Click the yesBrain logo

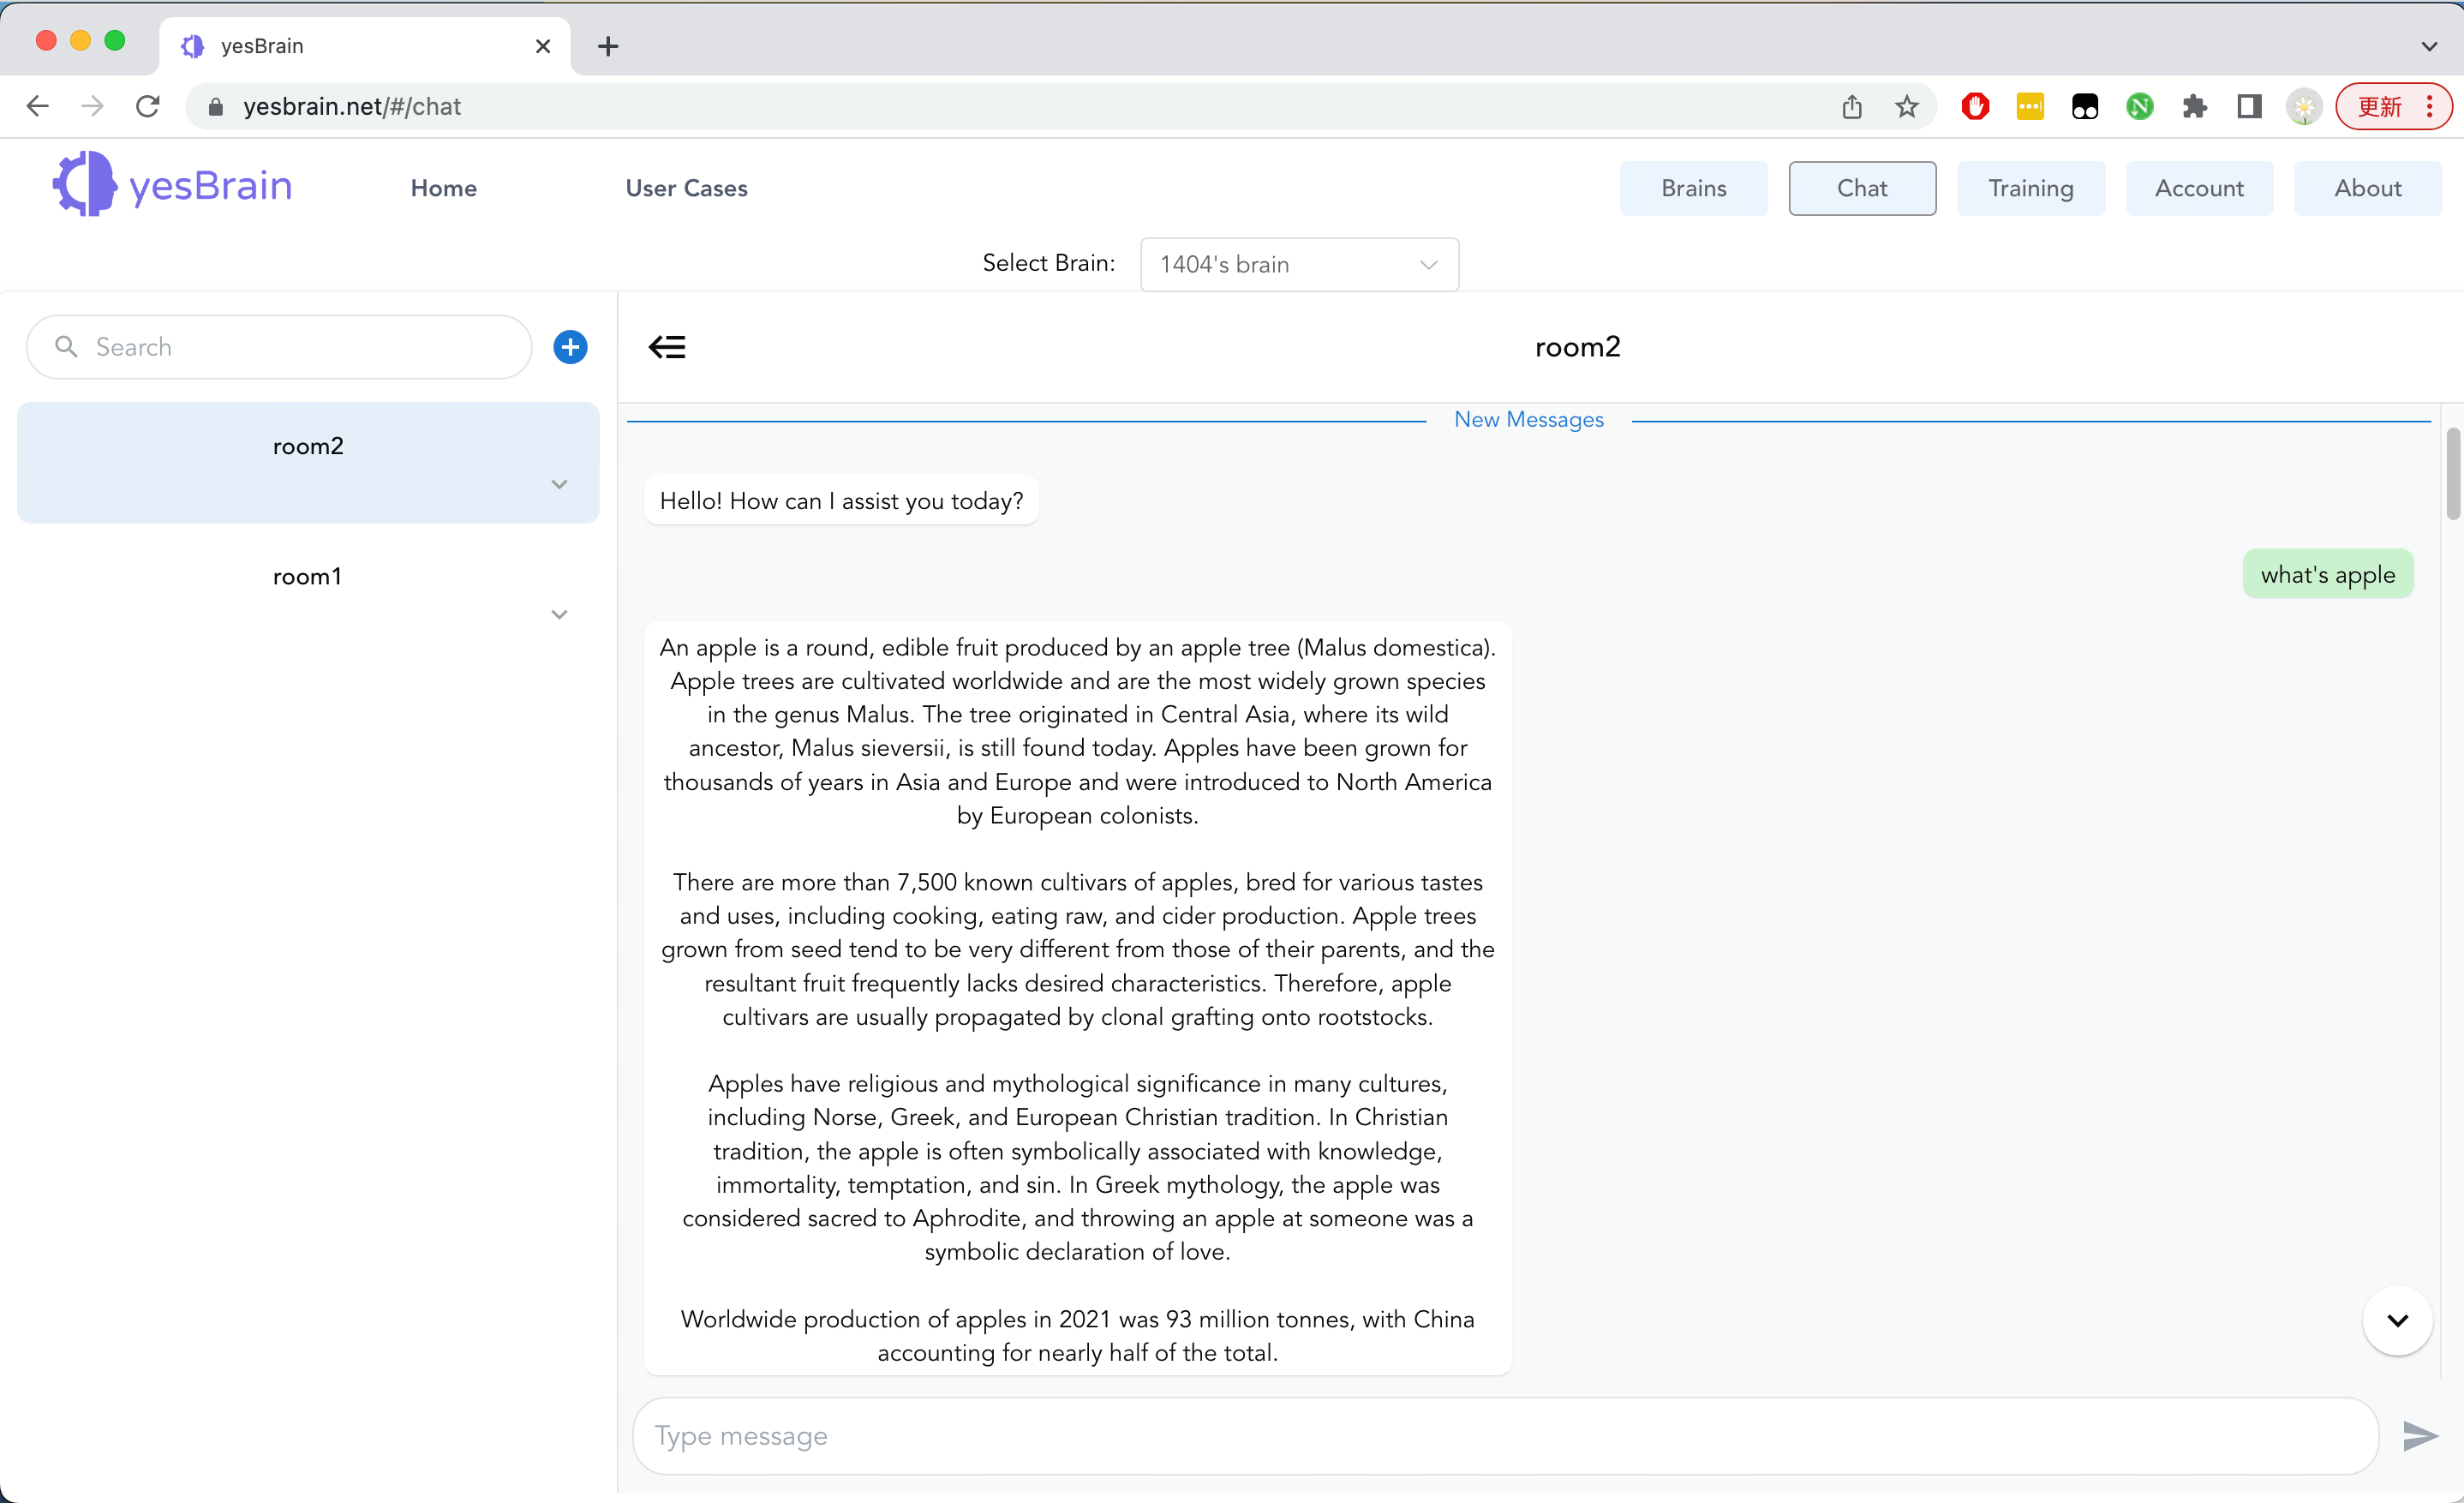pos(172,185)
